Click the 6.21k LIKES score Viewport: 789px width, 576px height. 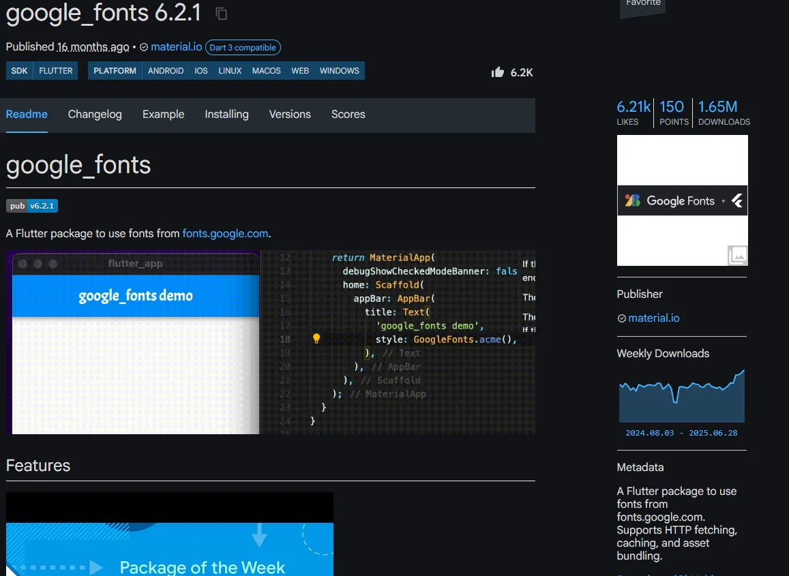click(634, 113)
